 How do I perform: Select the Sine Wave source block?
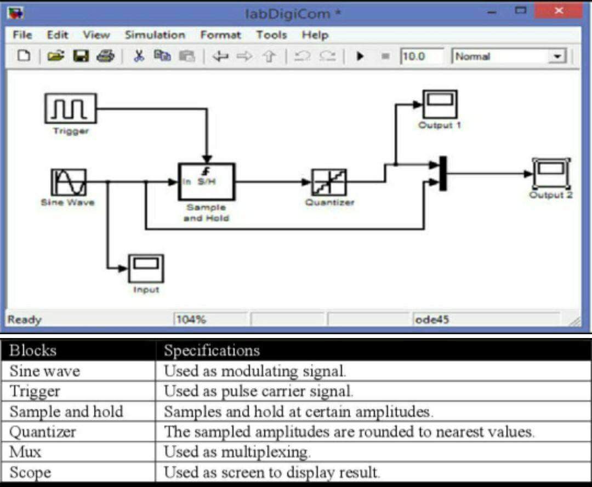tap(69, 181)
